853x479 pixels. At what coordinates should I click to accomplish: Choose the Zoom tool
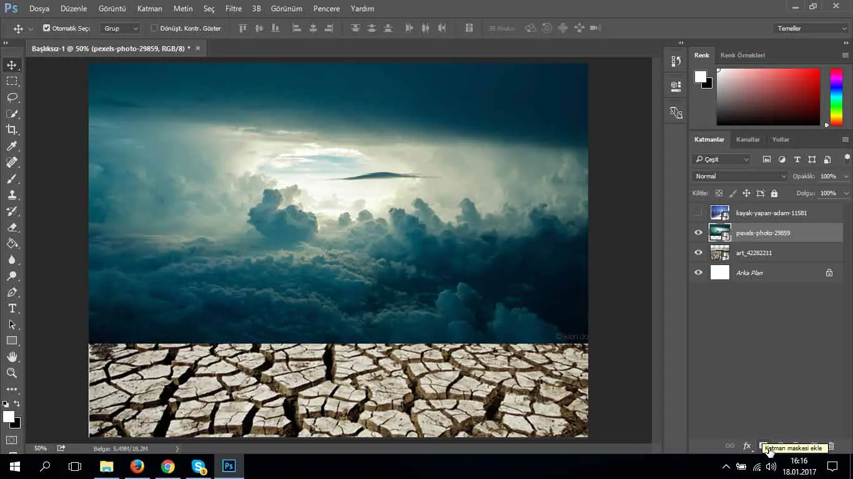[12, 373]
